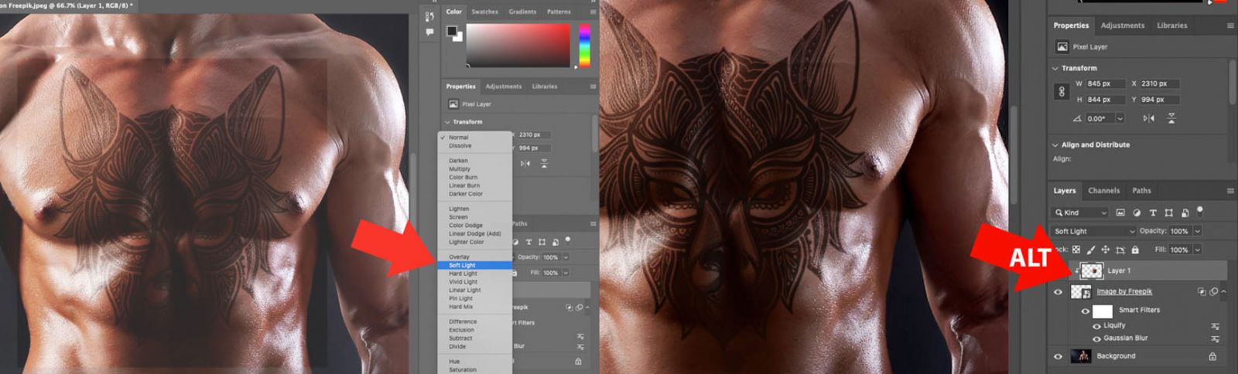The image size is (1238, 374).
Task: Toggle Gaussian Blur filter visibility eye
Action: (1096, 338)
